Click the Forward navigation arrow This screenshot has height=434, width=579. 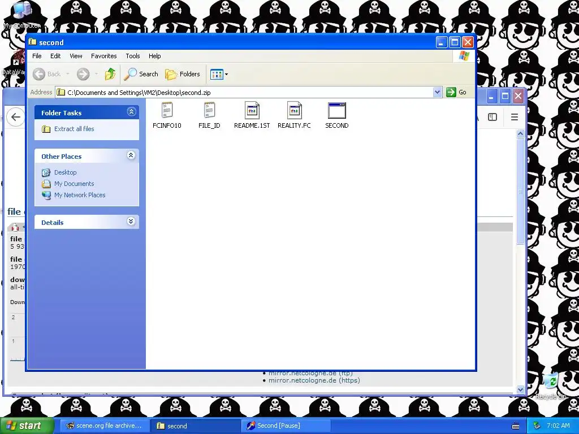(83, 74)
